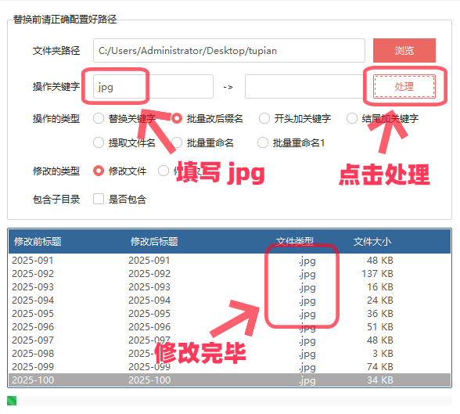The height and width of the screenshot is (414, 460).
Task: Click the 24 KB file size cell
Action: (380, 301)
